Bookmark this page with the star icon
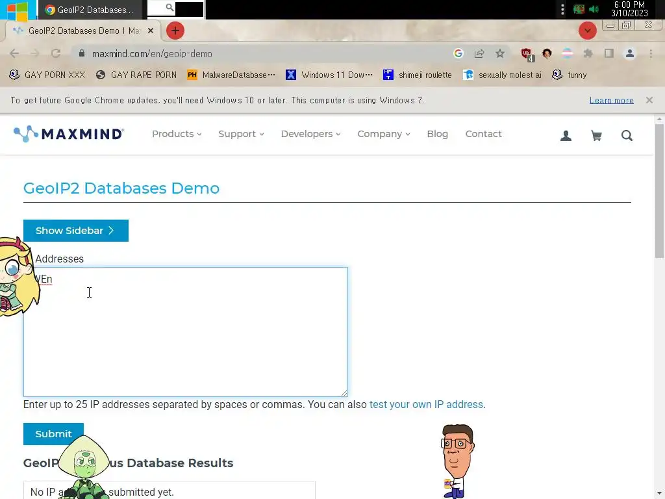Image resolution: width=665 pixels, height=499 pixels. point(500,53)
